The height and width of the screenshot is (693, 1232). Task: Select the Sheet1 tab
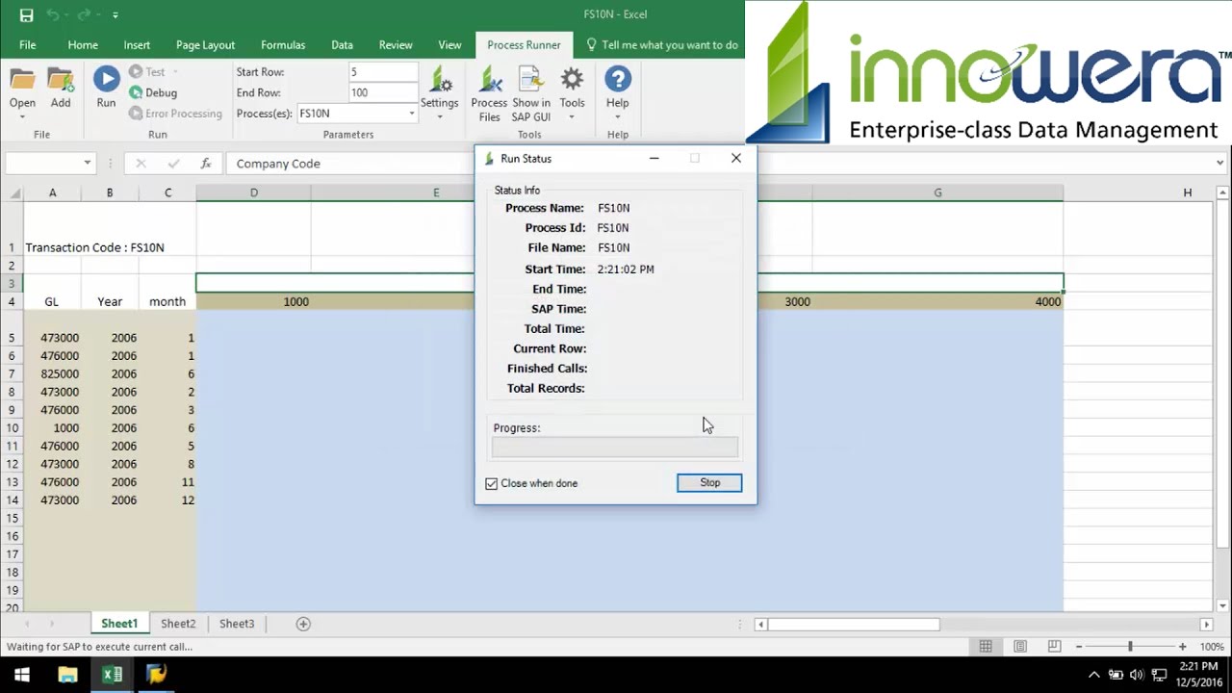tap(119, 624)
